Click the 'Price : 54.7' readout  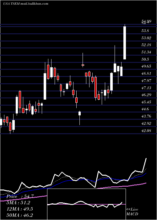[x=20, y=196]
